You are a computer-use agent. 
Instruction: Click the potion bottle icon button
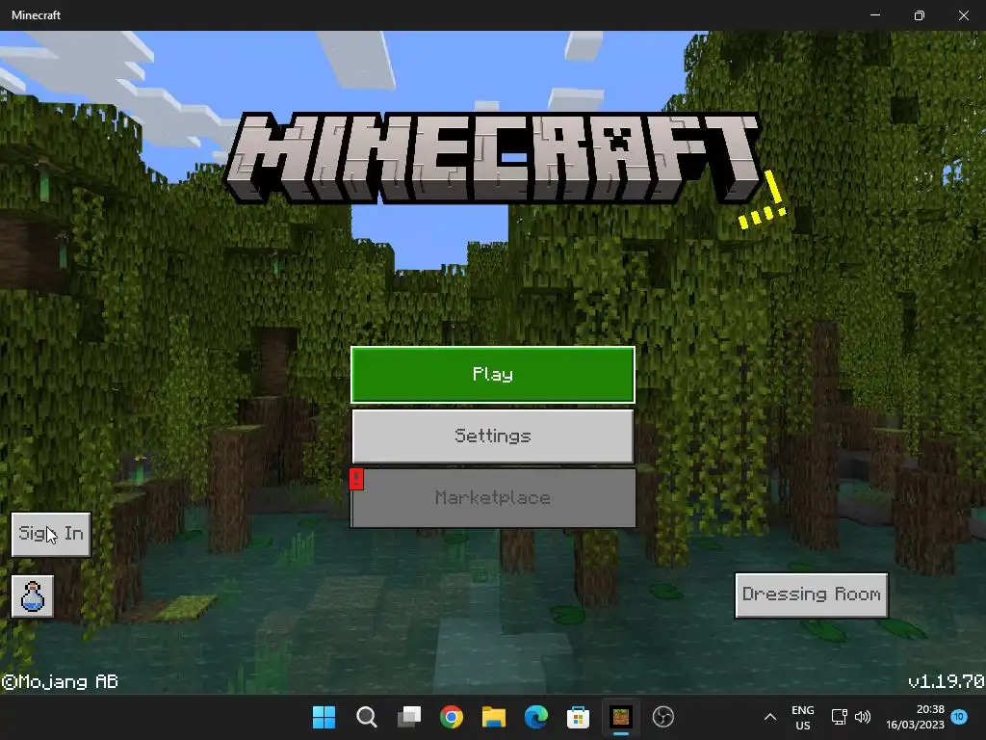point(33,596)
